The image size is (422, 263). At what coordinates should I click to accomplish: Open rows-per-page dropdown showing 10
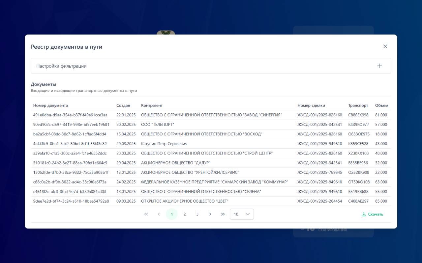pyautogui.click(x=242, y=214)
